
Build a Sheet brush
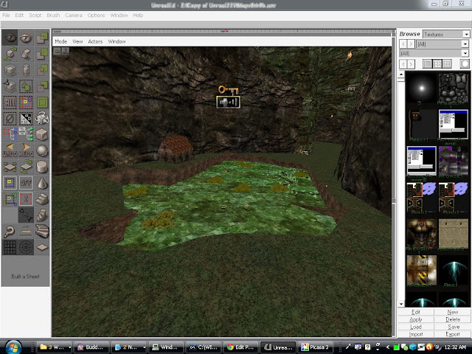pyautogui.click(x=42, y=247)
